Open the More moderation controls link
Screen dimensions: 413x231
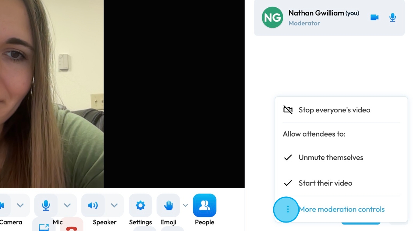coord(341,209)
